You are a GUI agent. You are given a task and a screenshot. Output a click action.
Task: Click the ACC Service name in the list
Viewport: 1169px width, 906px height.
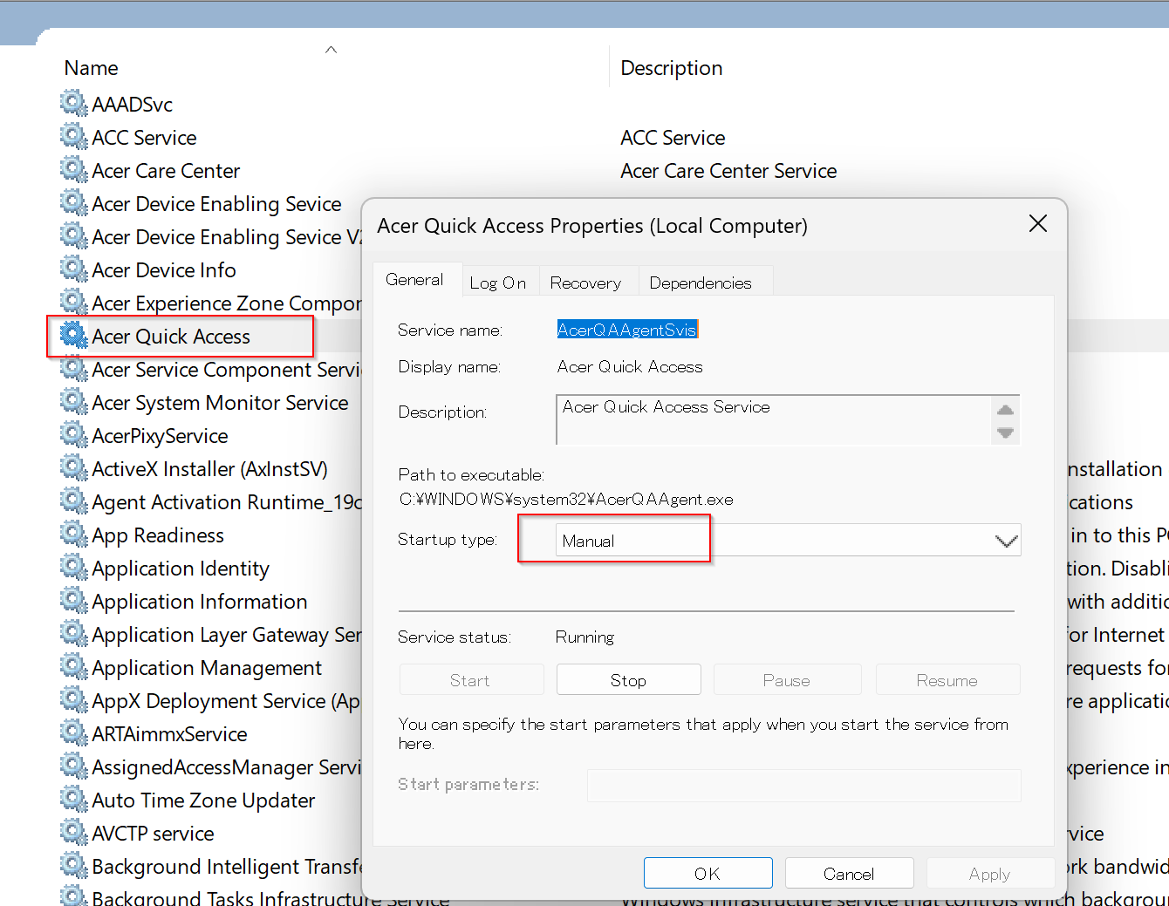coord(144,138)
